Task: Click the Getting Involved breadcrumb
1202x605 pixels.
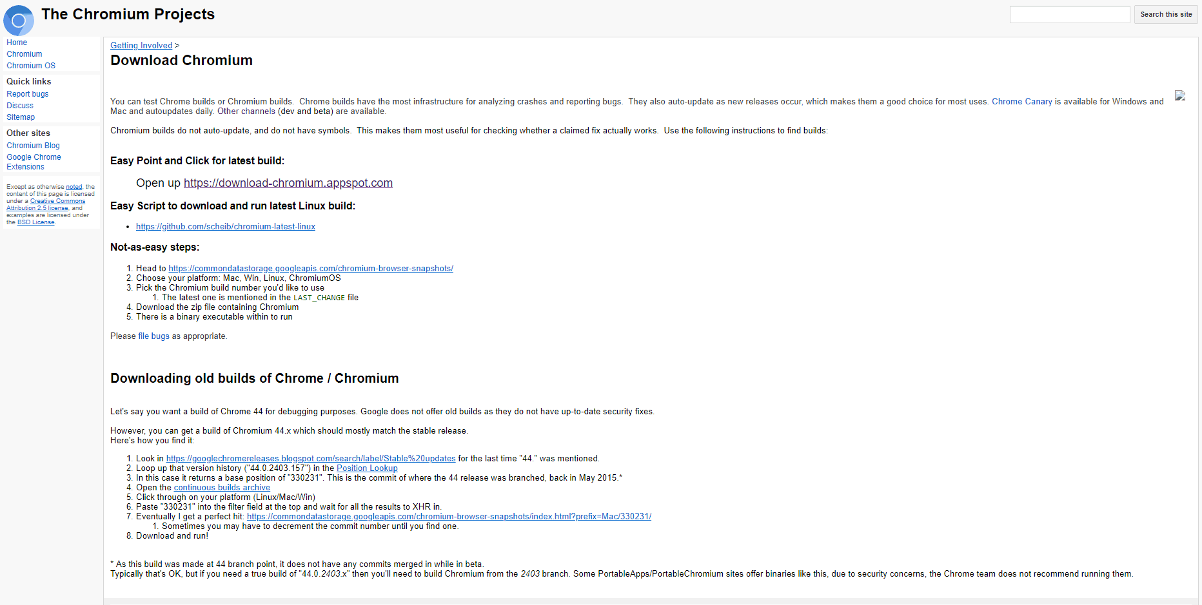Action: pyautogui.click(x=141, y=45)
